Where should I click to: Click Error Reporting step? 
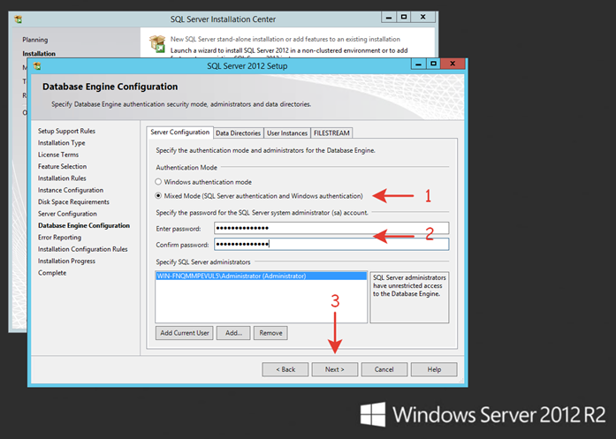(59, 238)
